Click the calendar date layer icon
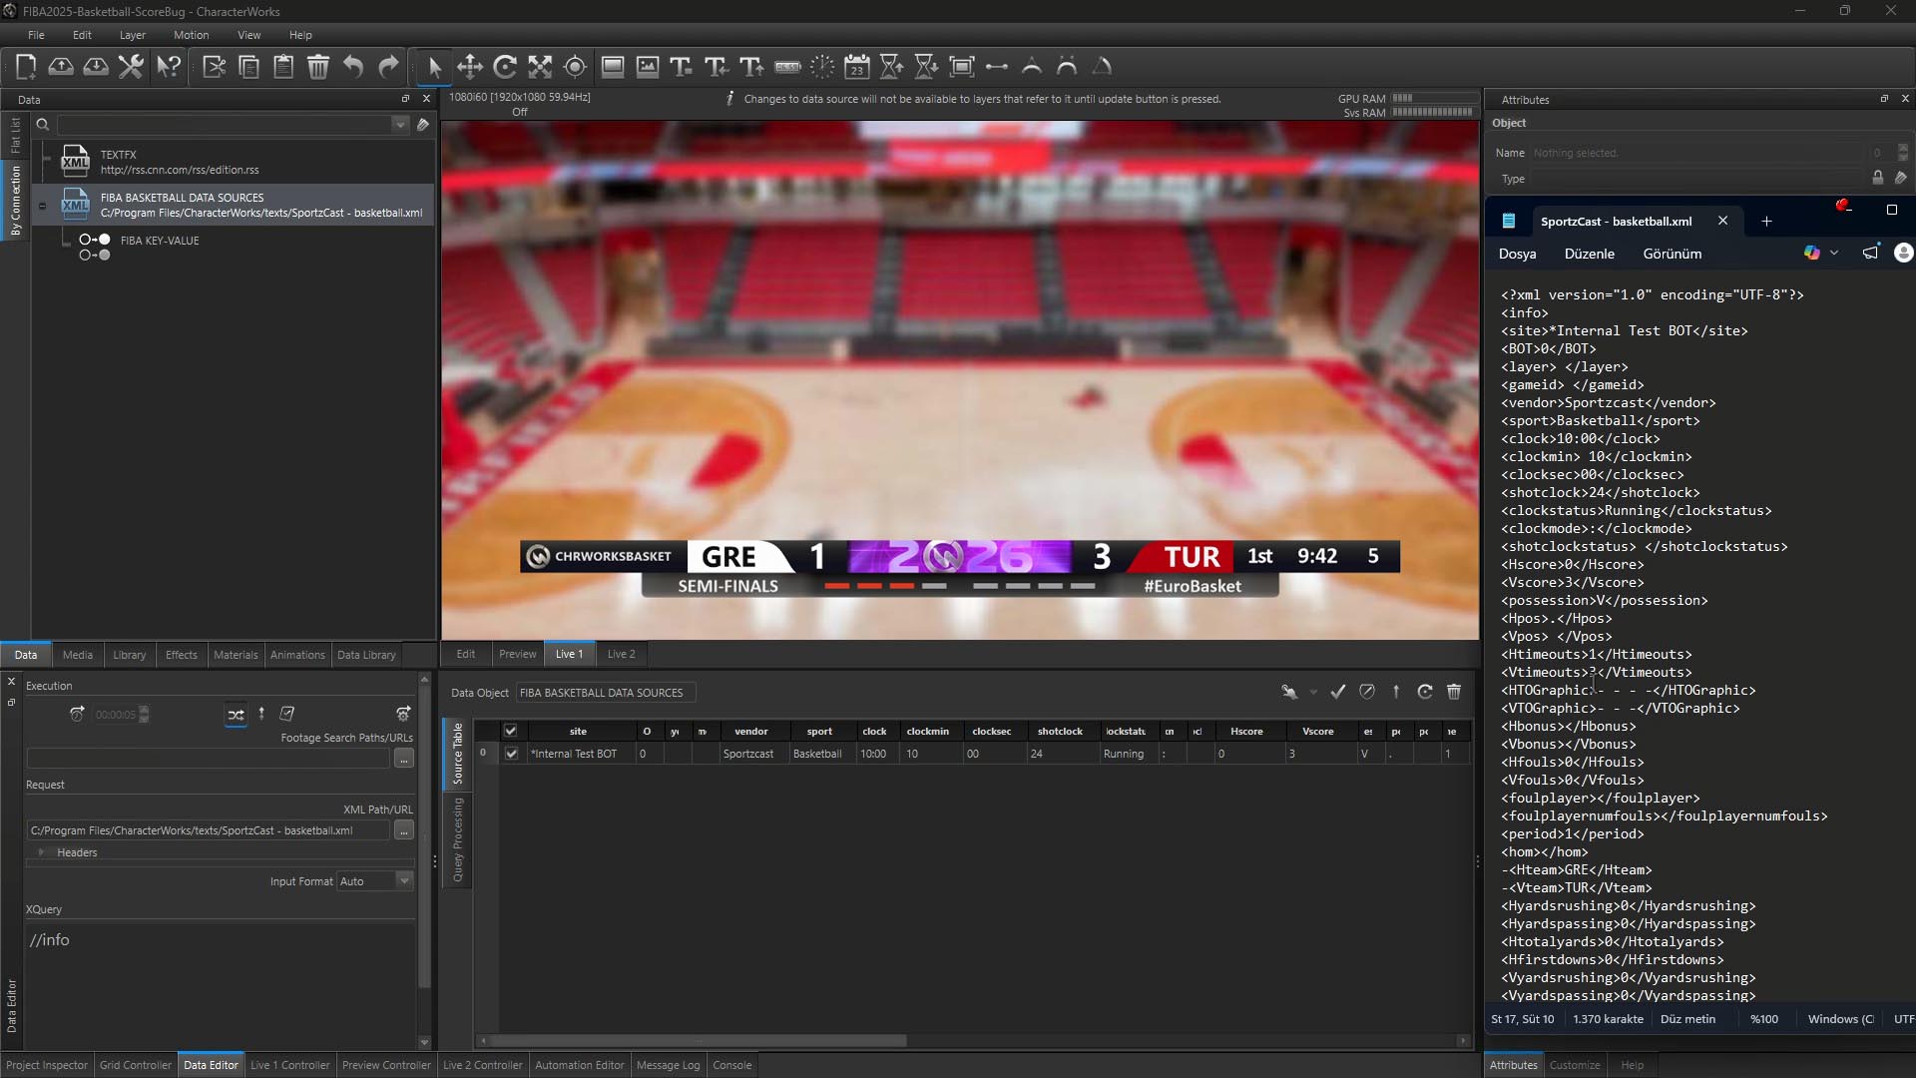 pyautogui.click(x=857, y=67)
